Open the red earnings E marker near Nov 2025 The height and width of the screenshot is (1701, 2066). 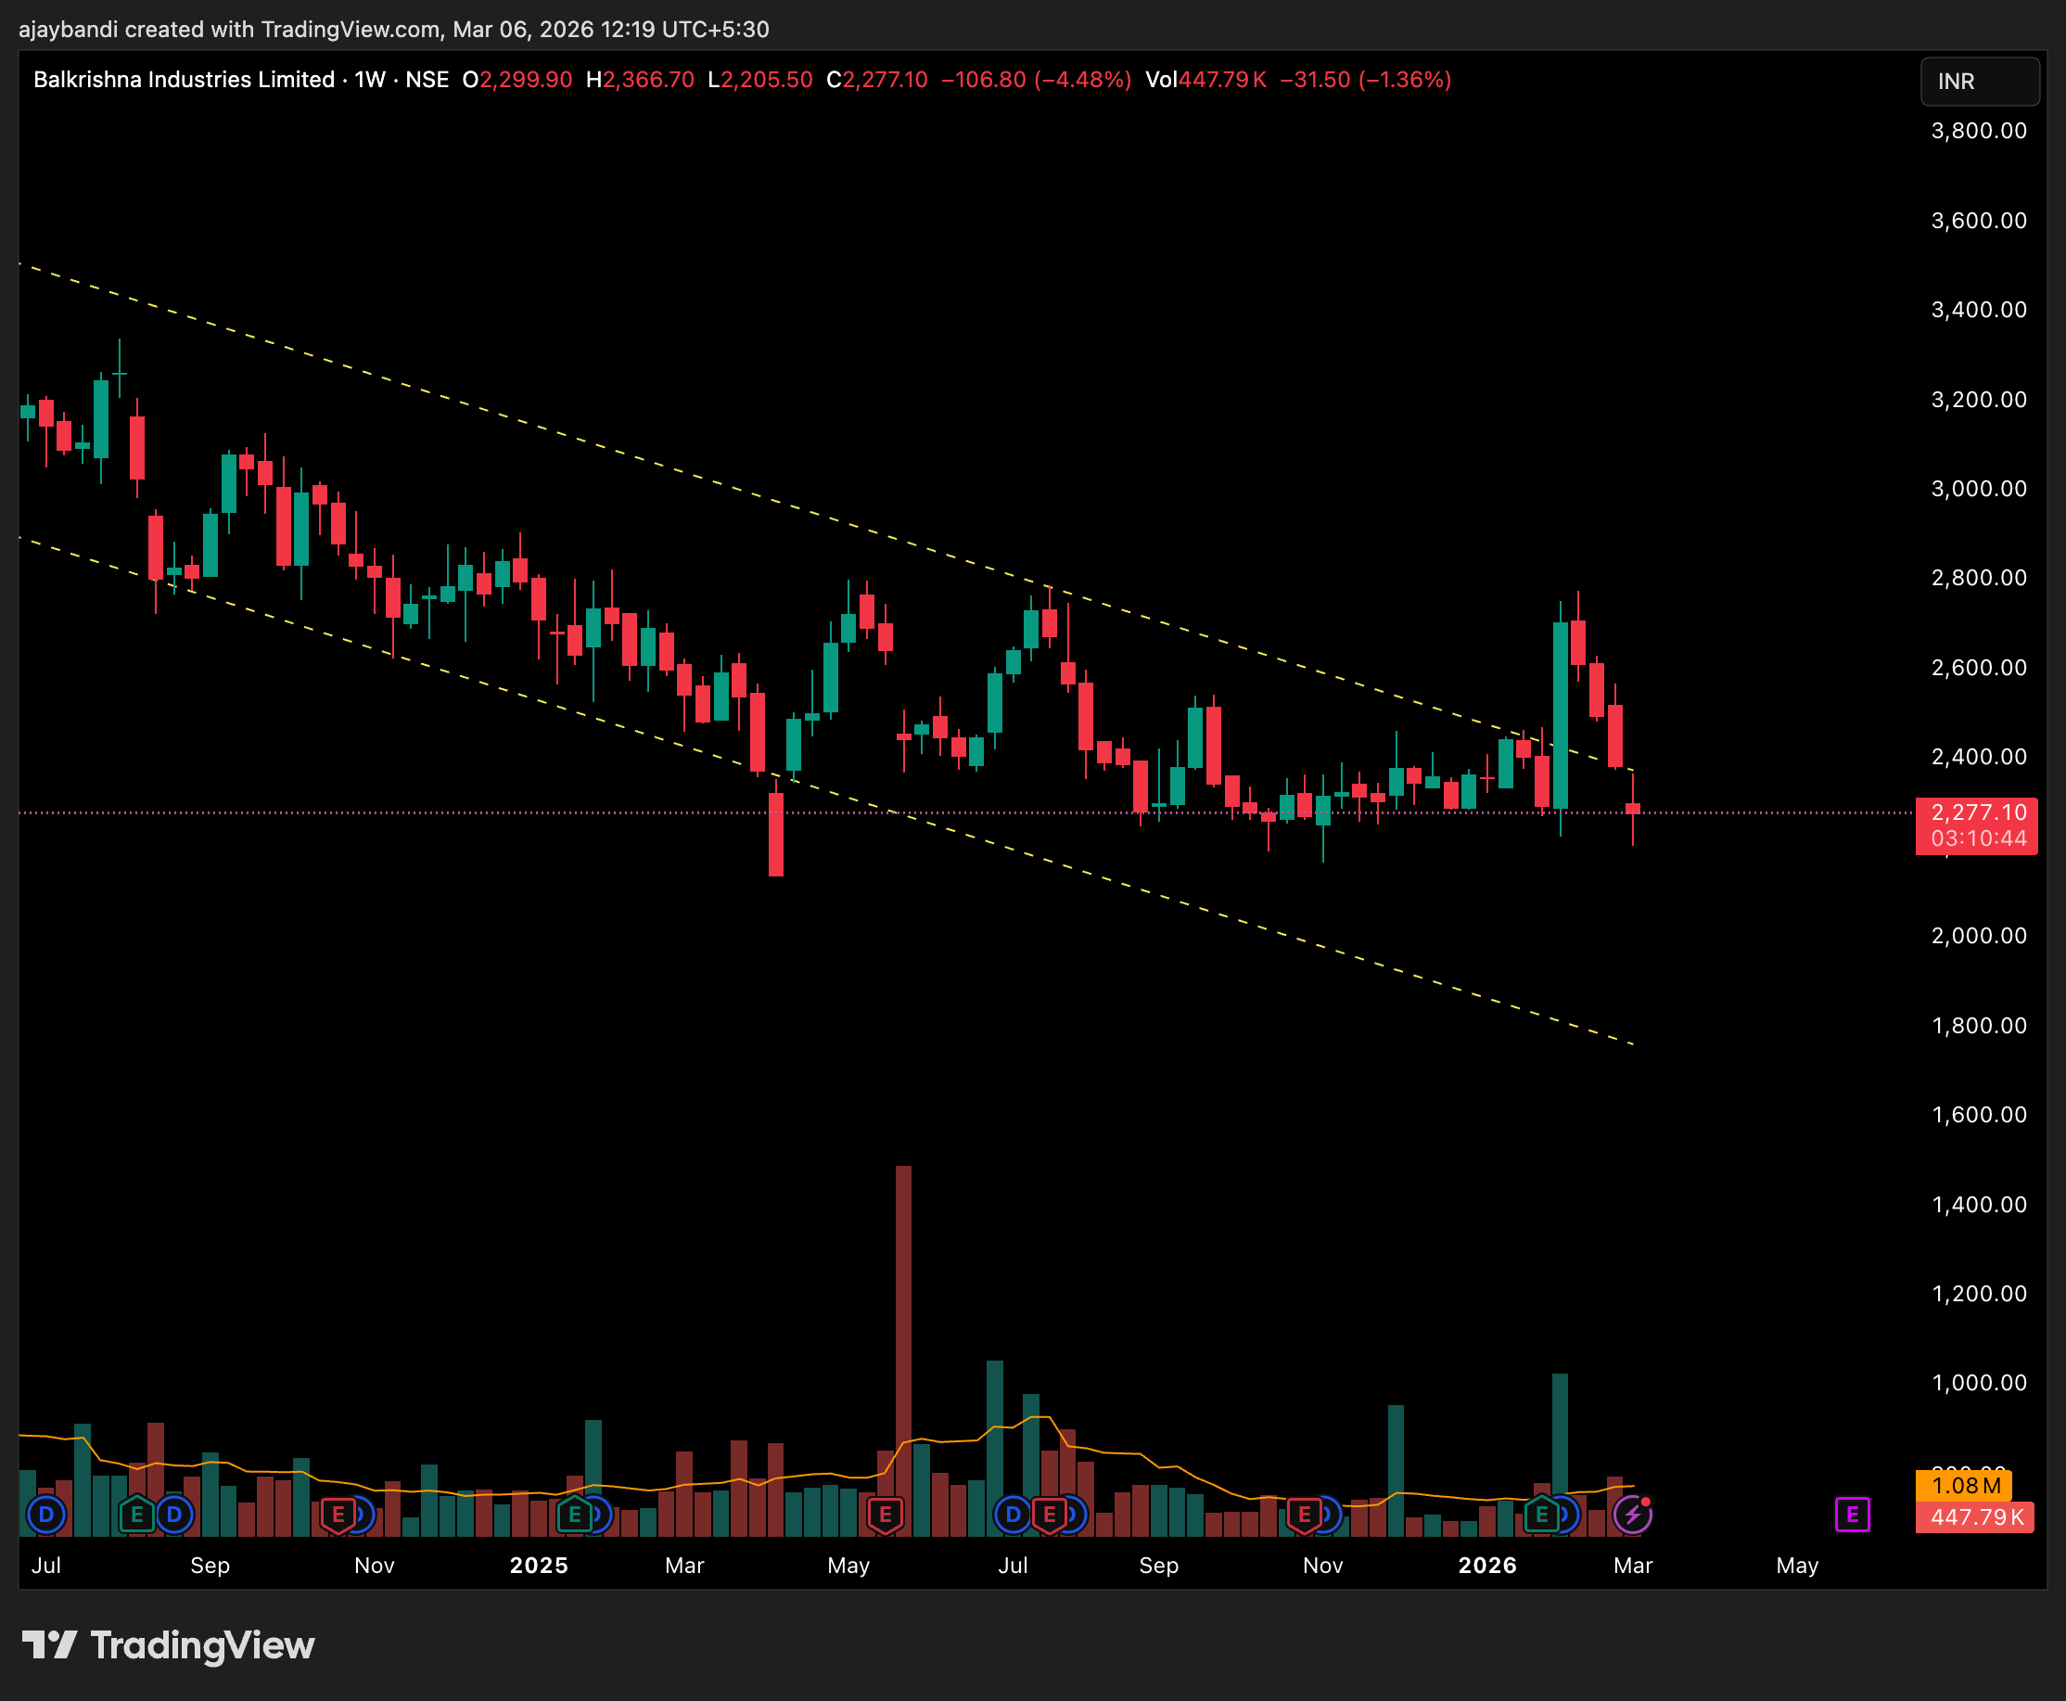tap(1305, 1515)
